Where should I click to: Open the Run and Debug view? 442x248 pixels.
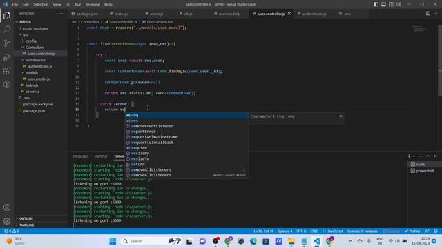coord(7,56)
